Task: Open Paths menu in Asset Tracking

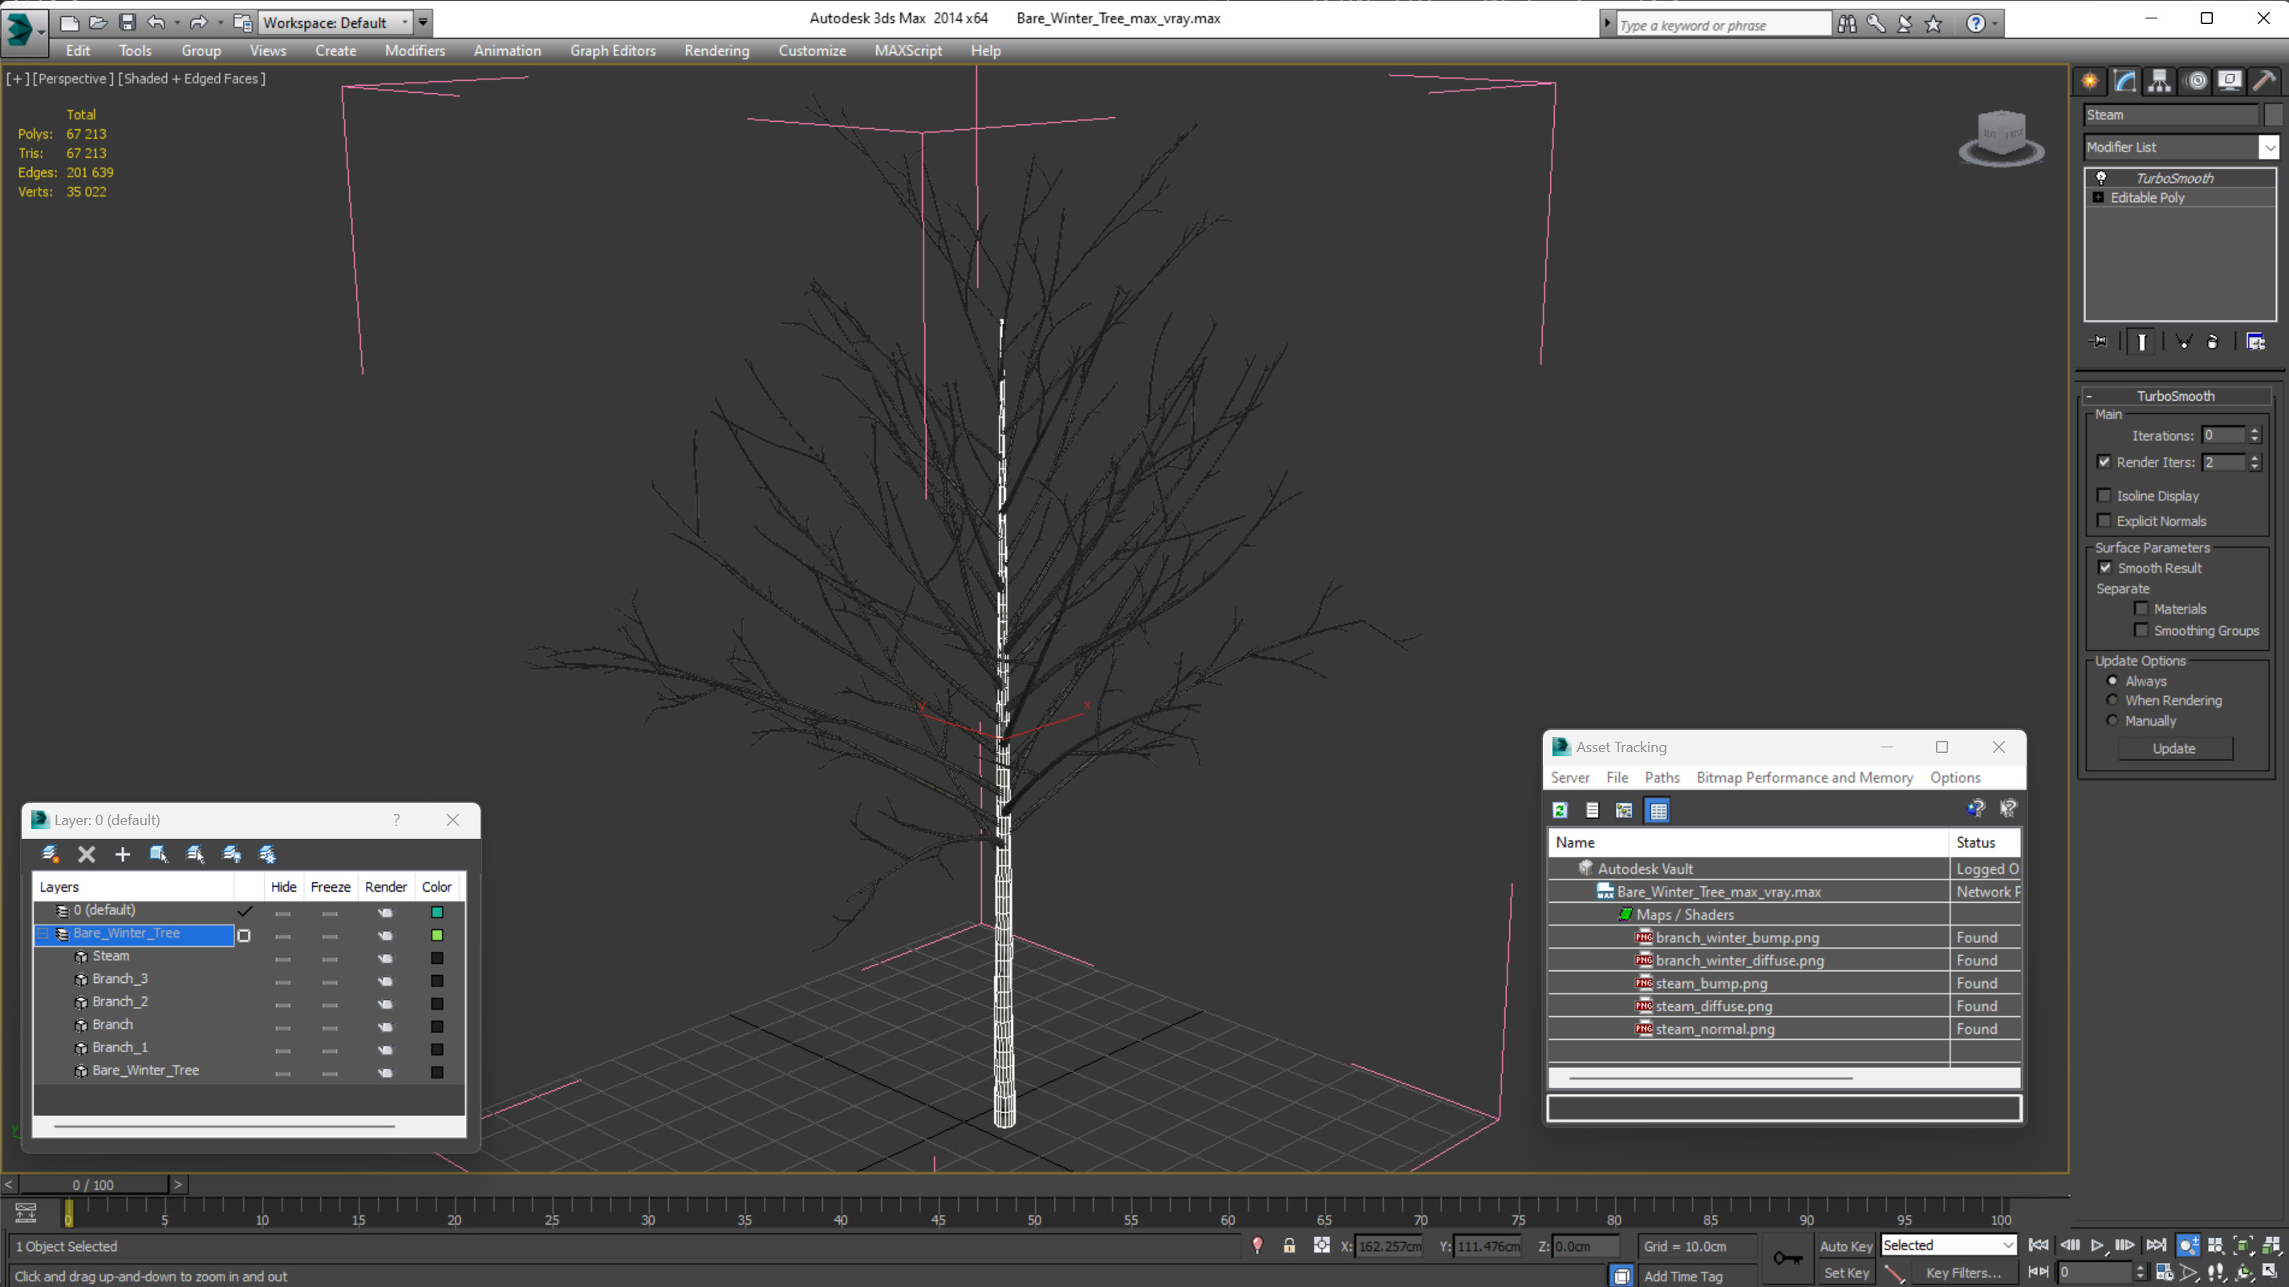Action: (x=1662, y=777)
